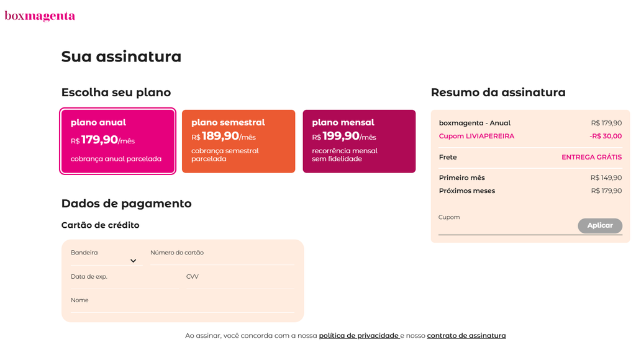
Task: Click the Nome input field
Action: pyautogui.click(x=182, y=305)
